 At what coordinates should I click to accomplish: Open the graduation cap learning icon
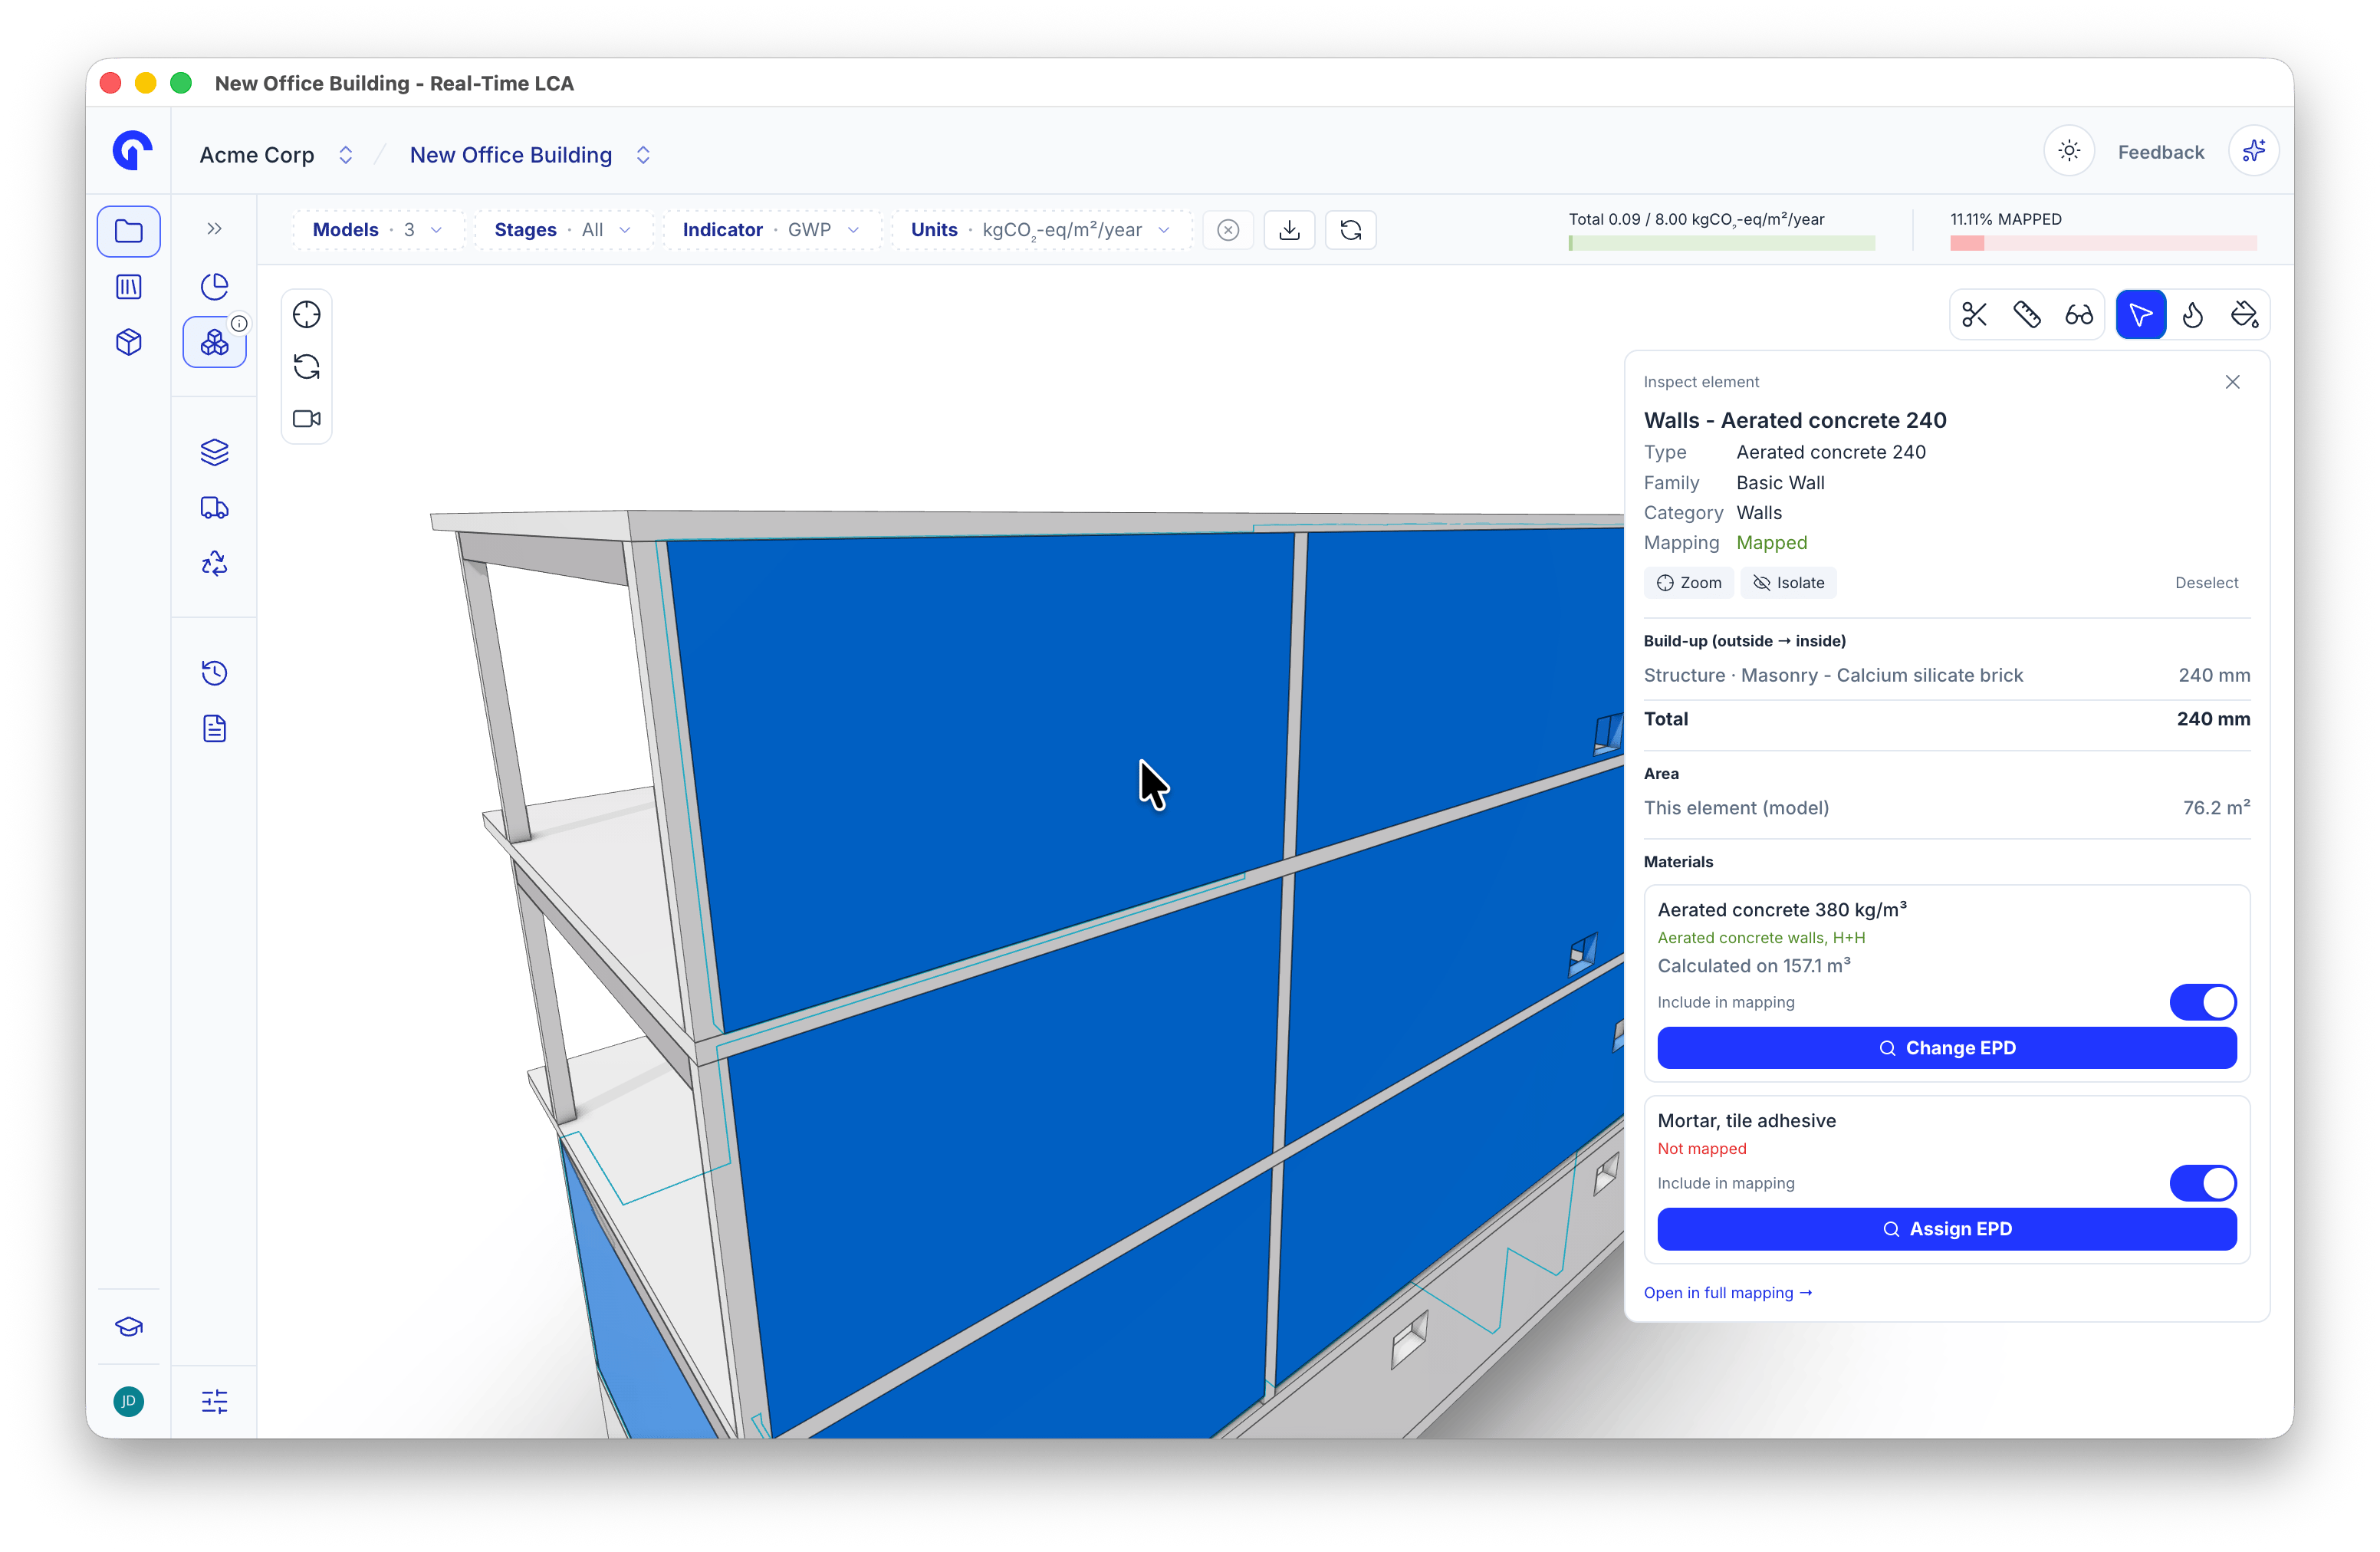(x=129, y=1327)
